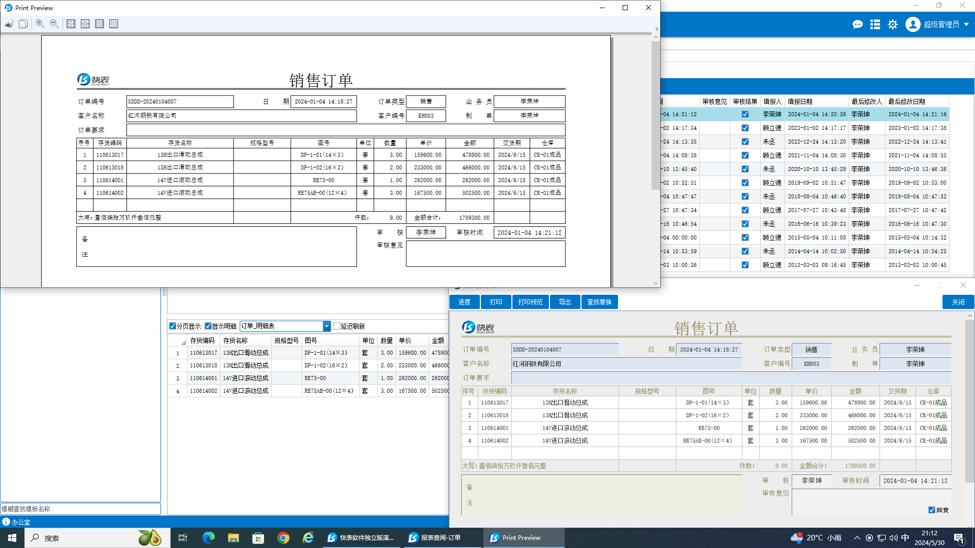Screen dimensions: 975x548
Task: Click the weather icon in the taskbar
Action: point(796,538)
